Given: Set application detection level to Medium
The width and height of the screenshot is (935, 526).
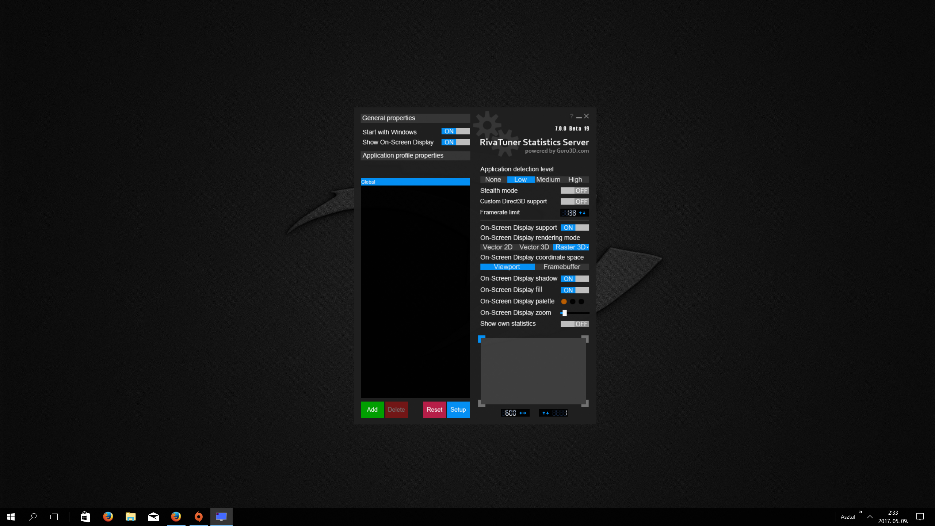Looking at the screenshot, I should click(x=548, y=180).
